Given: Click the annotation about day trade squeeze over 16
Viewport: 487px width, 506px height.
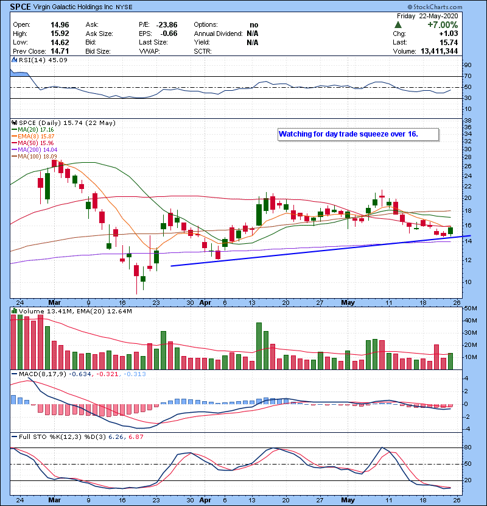Looking at the screenshot, I should 358,134.
